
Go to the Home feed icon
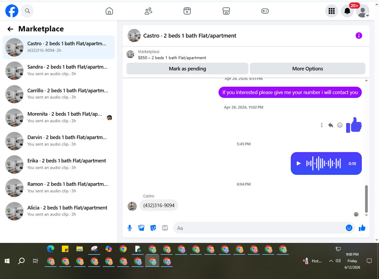coord(109,11)
